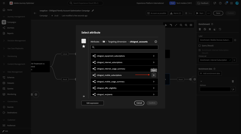This screenshot has width=241, height=134.
Task: Collapse the Journey management sidebar section
Action: pyautogui.click(x=4, y=17)
